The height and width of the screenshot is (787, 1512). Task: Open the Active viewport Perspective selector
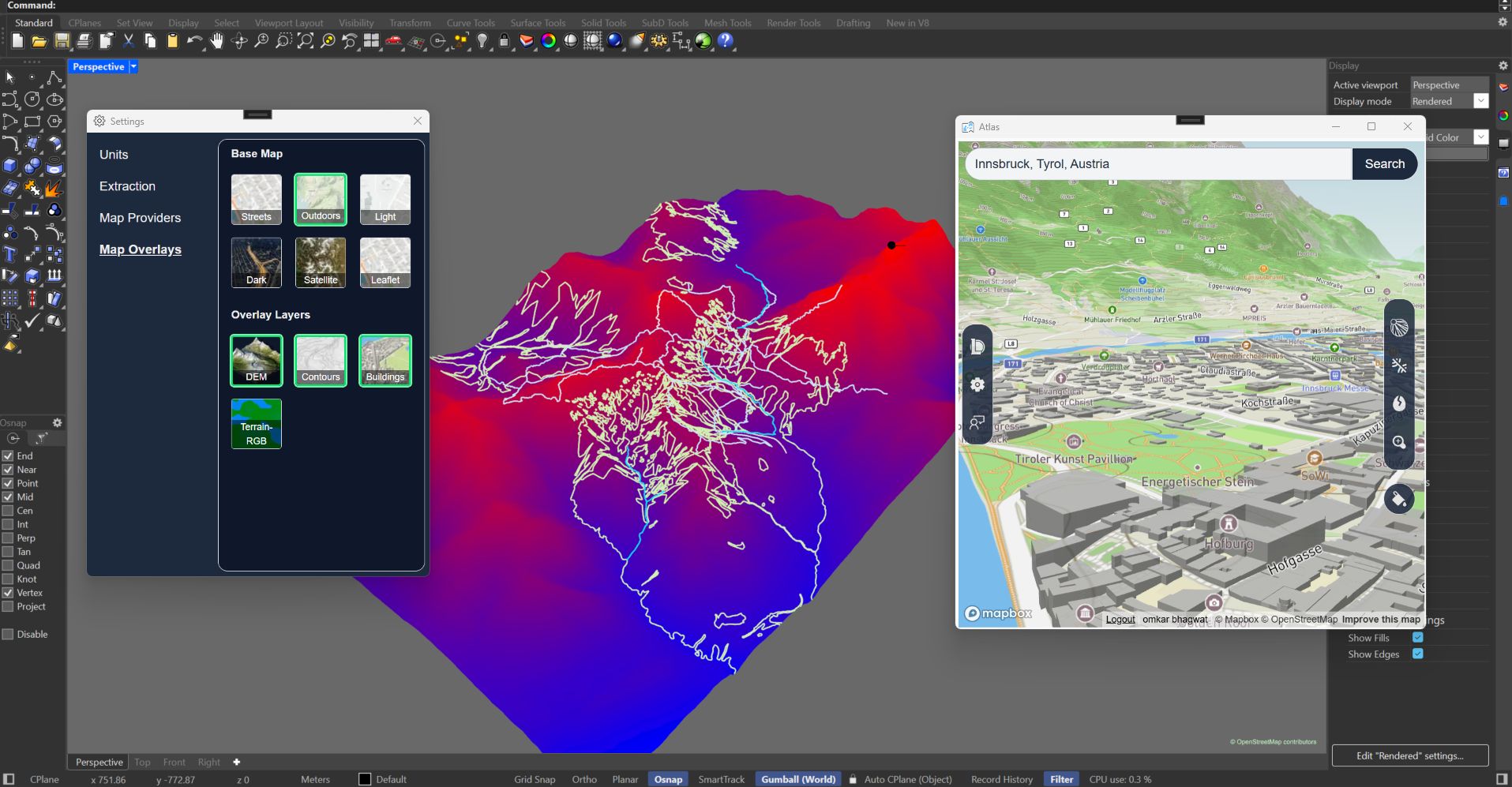coord(1448,85)
